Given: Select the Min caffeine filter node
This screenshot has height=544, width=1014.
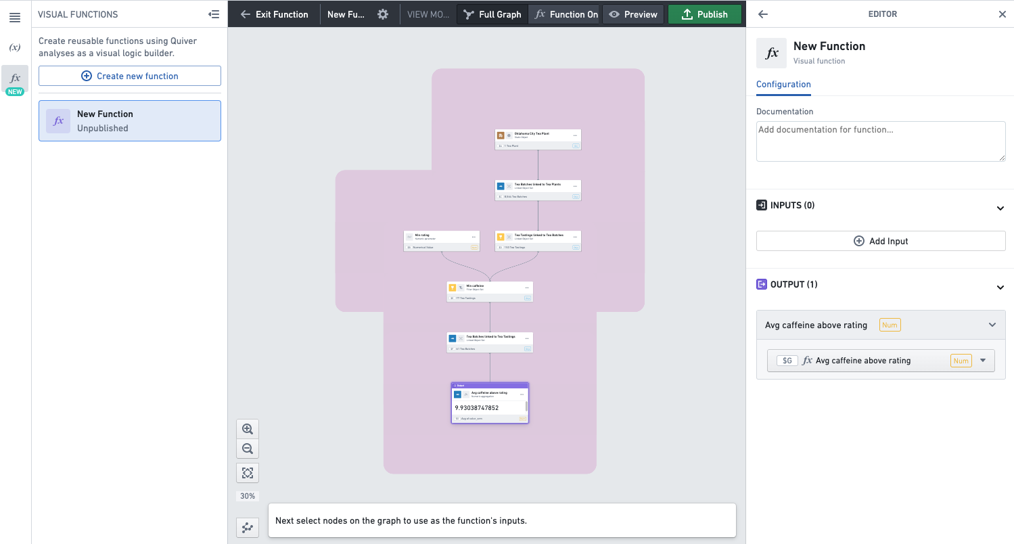Looking at the screenshot, I should (x=490, y=292).
